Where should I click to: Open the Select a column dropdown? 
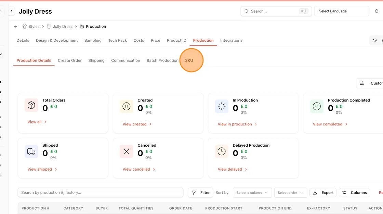tap(252, 193)
